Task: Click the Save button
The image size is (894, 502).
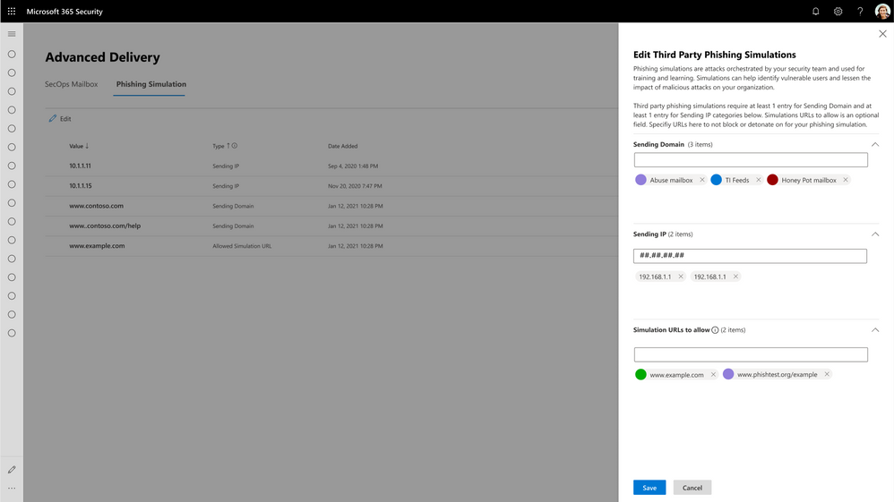Action: point(649,488)
